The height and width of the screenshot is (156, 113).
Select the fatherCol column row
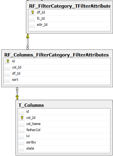pos(64,130)
